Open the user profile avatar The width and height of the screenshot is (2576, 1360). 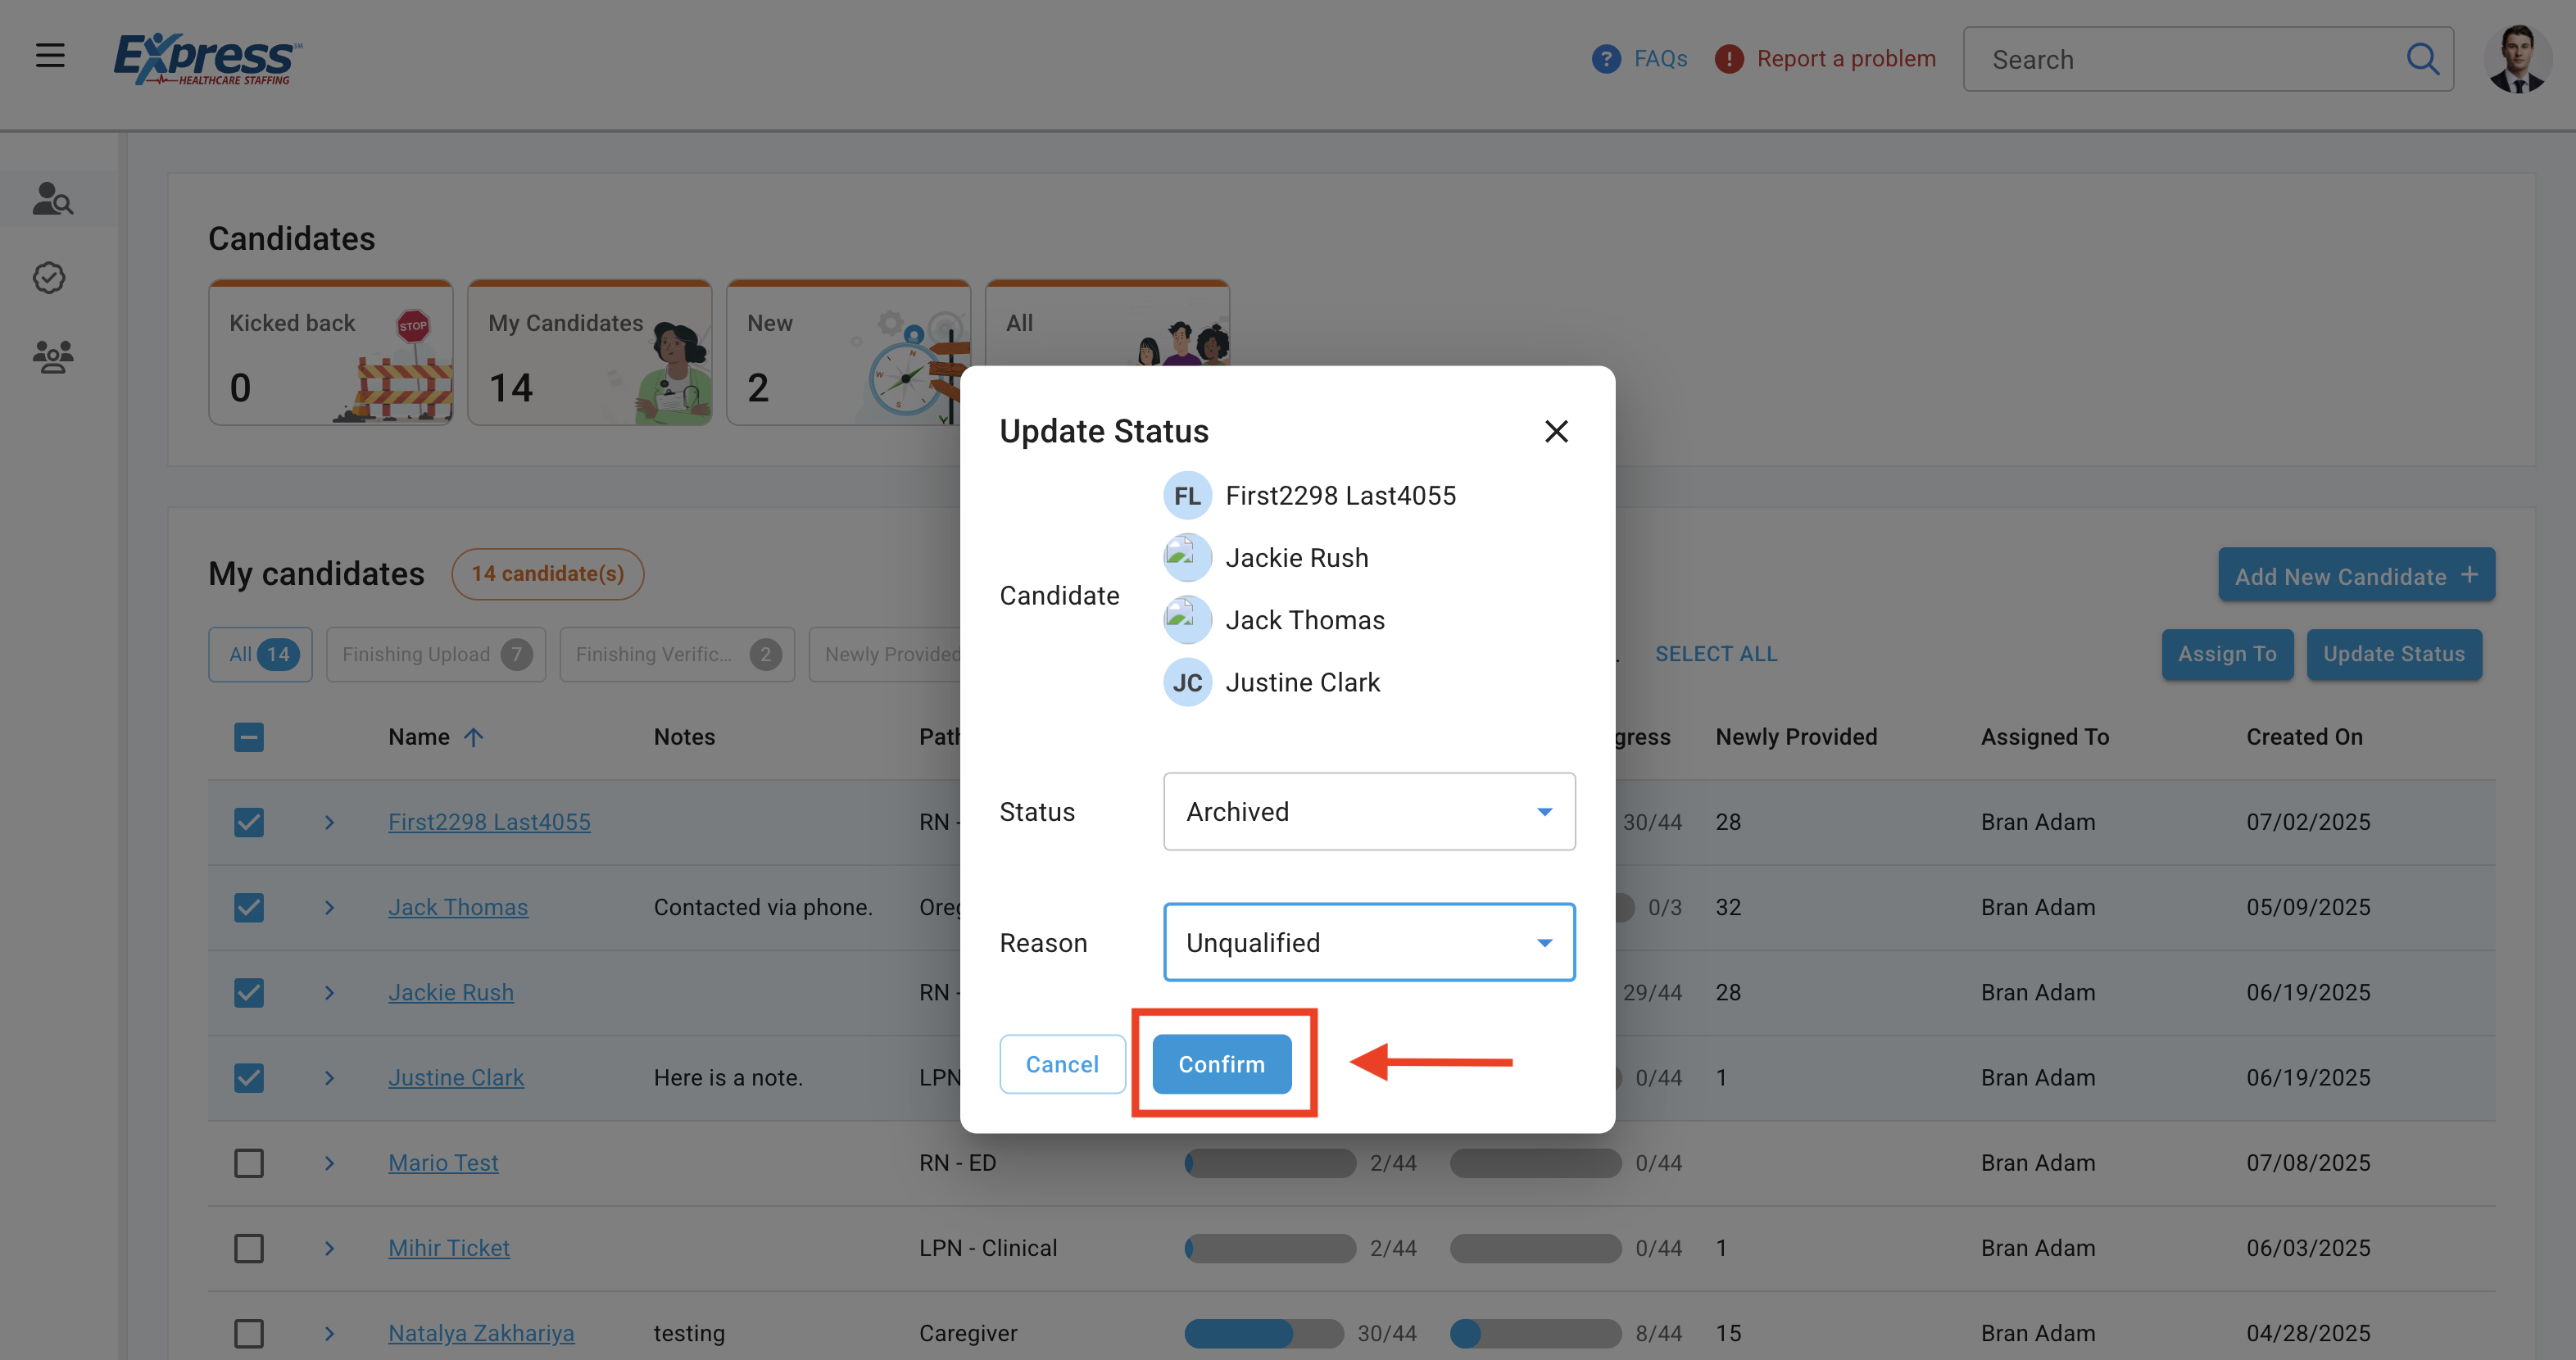[2517, 59]
